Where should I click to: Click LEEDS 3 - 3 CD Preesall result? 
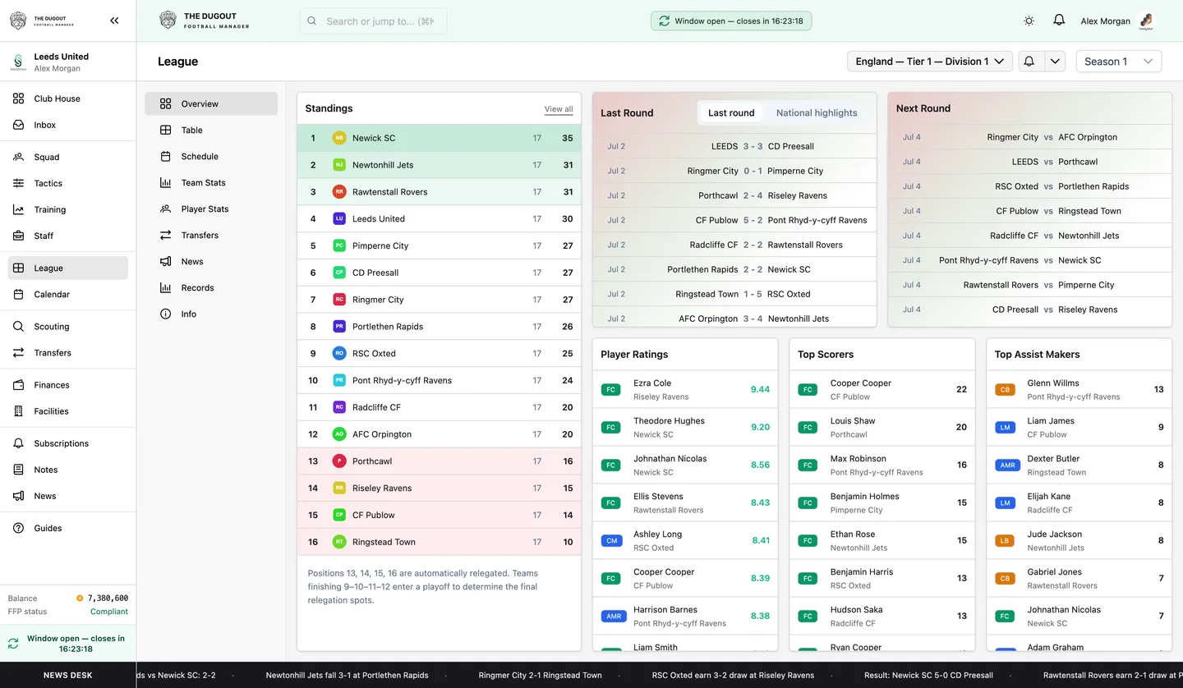[x=734, y=146]
